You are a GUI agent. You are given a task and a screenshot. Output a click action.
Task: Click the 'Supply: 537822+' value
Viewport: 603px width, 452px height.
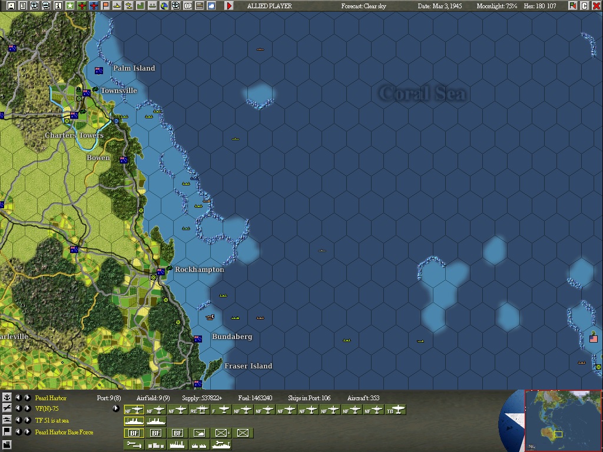(202, 398)
